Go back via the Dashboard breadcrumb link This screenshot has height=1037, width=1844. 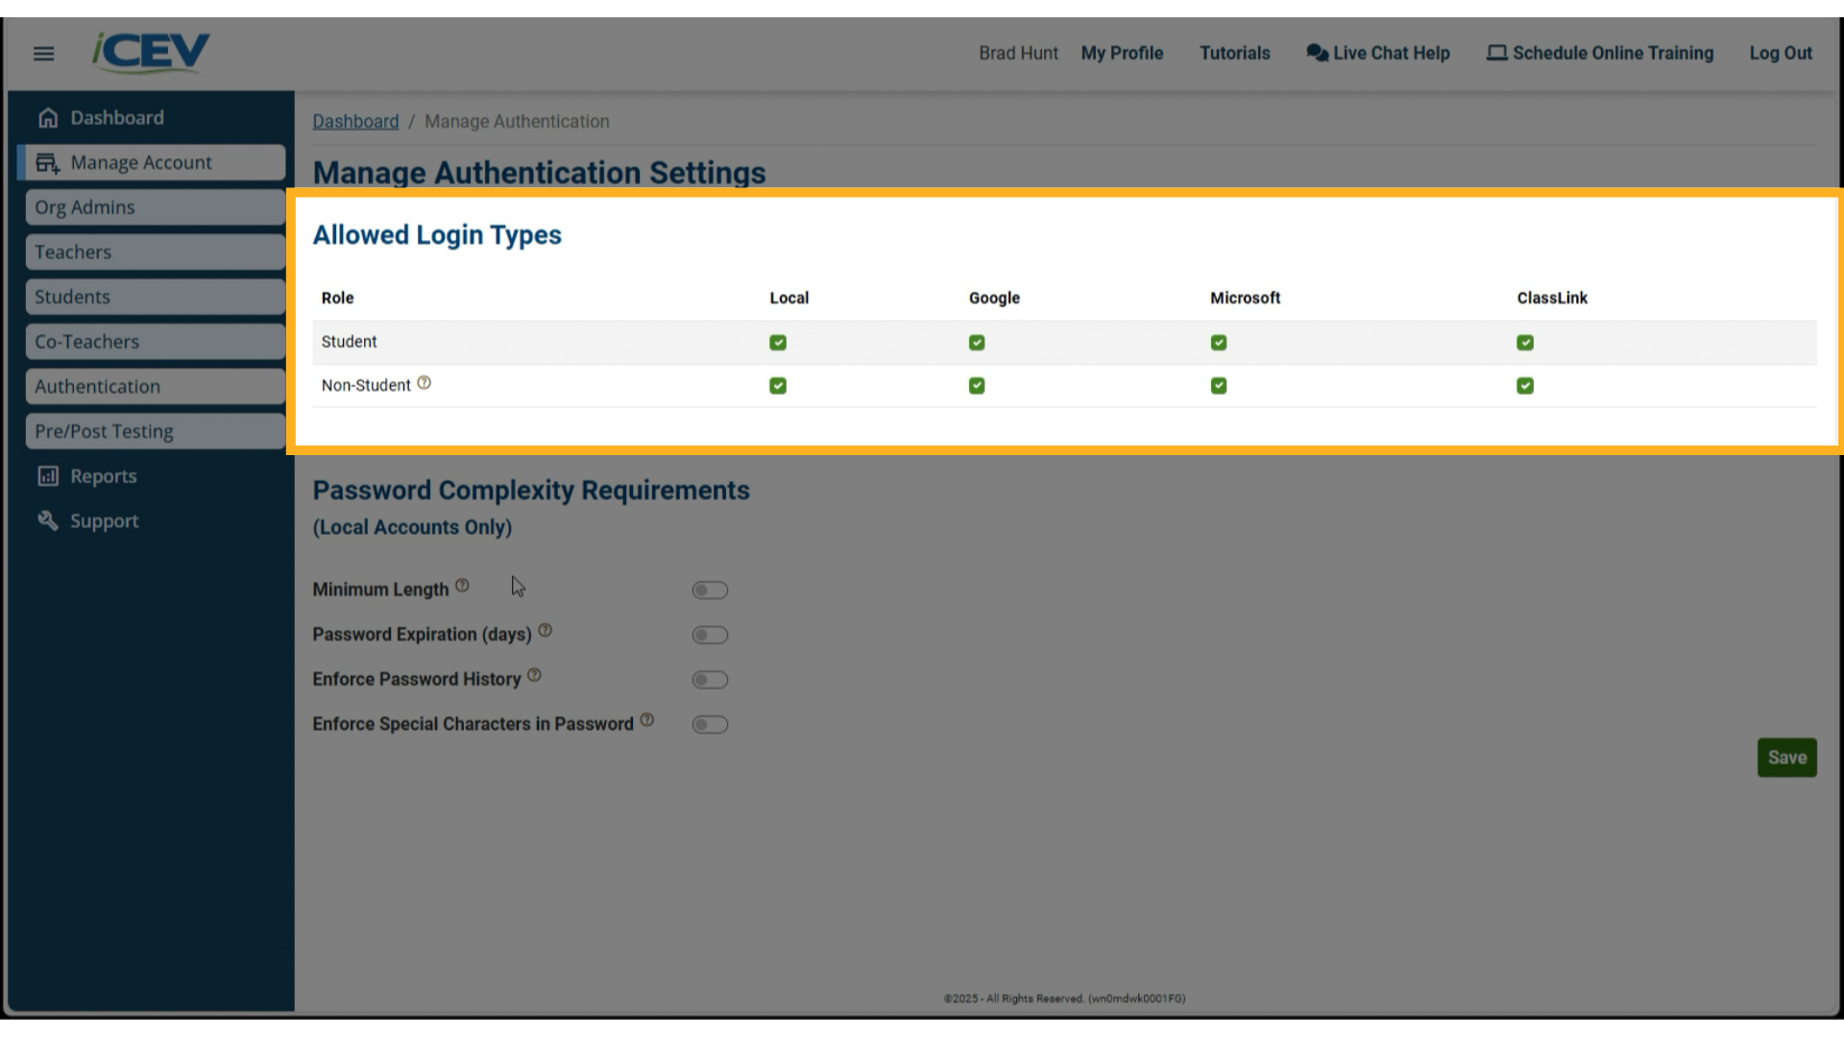[355, 121]
